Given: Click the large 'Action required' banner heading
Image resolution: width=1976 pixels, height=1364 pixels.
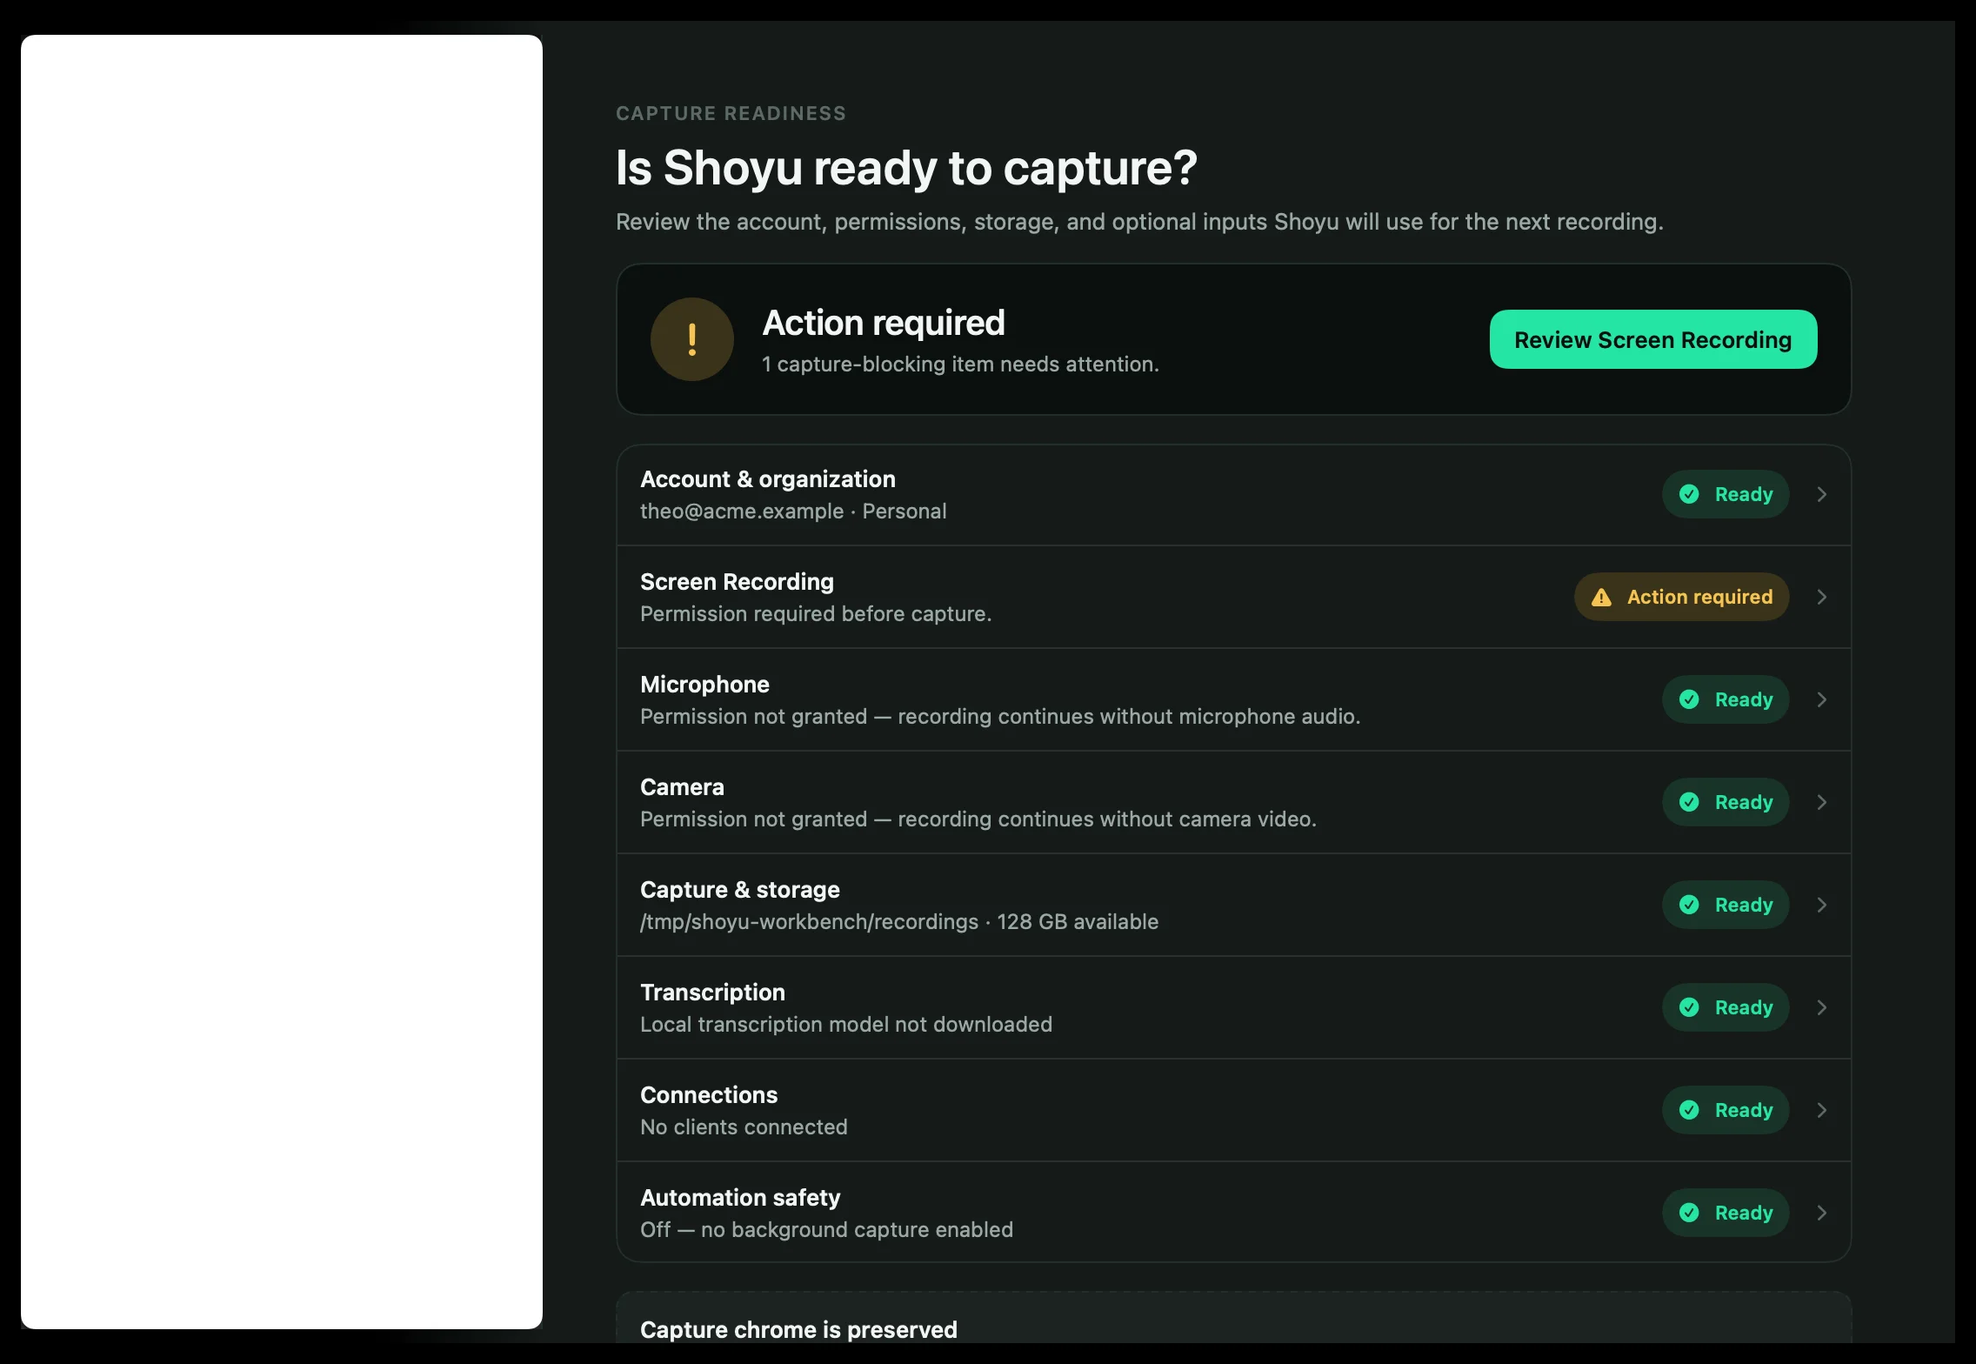Looking at the screenshot, I should [884, 323].
